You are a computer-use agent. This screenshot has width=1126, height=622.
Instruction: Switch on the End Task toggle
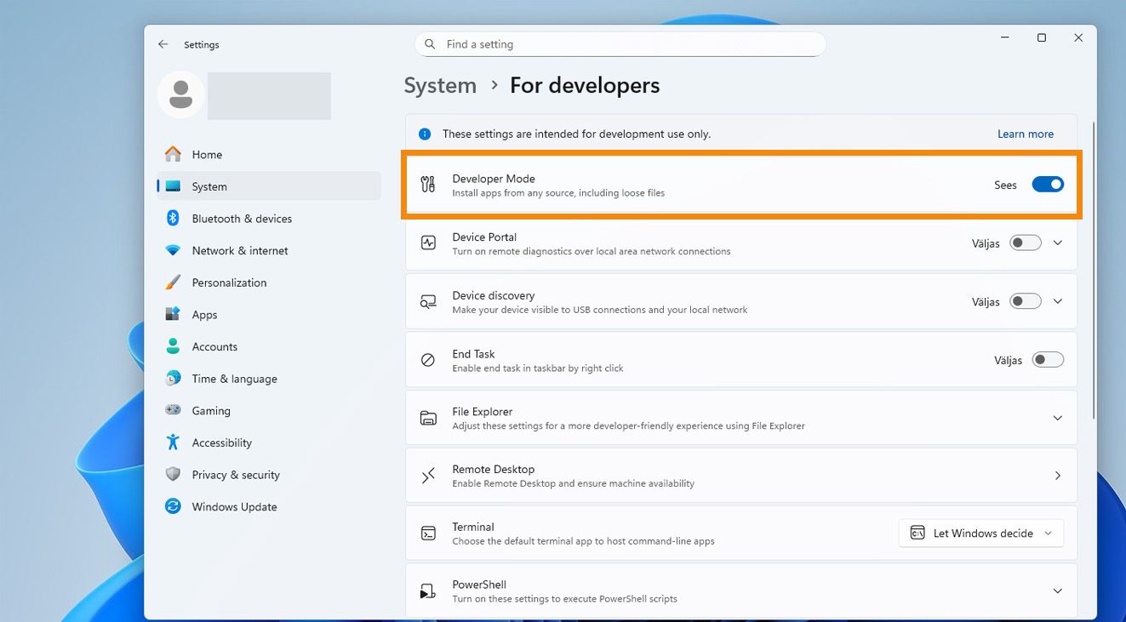[x=1047, y=360]
